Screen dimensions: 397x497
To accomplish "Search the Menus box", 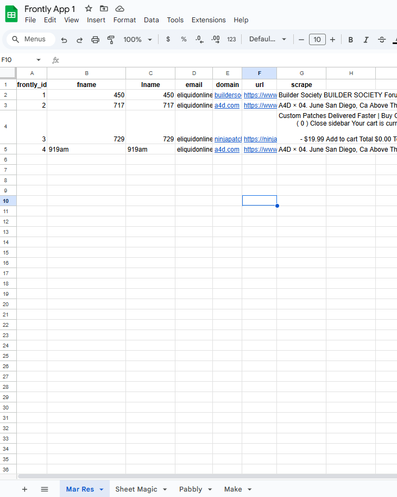I will point(31,39).
